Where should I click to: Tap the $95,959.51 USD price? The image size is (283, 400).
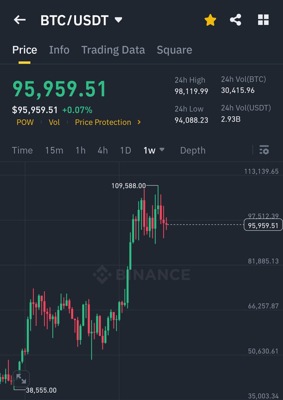[x=35, y=110]
